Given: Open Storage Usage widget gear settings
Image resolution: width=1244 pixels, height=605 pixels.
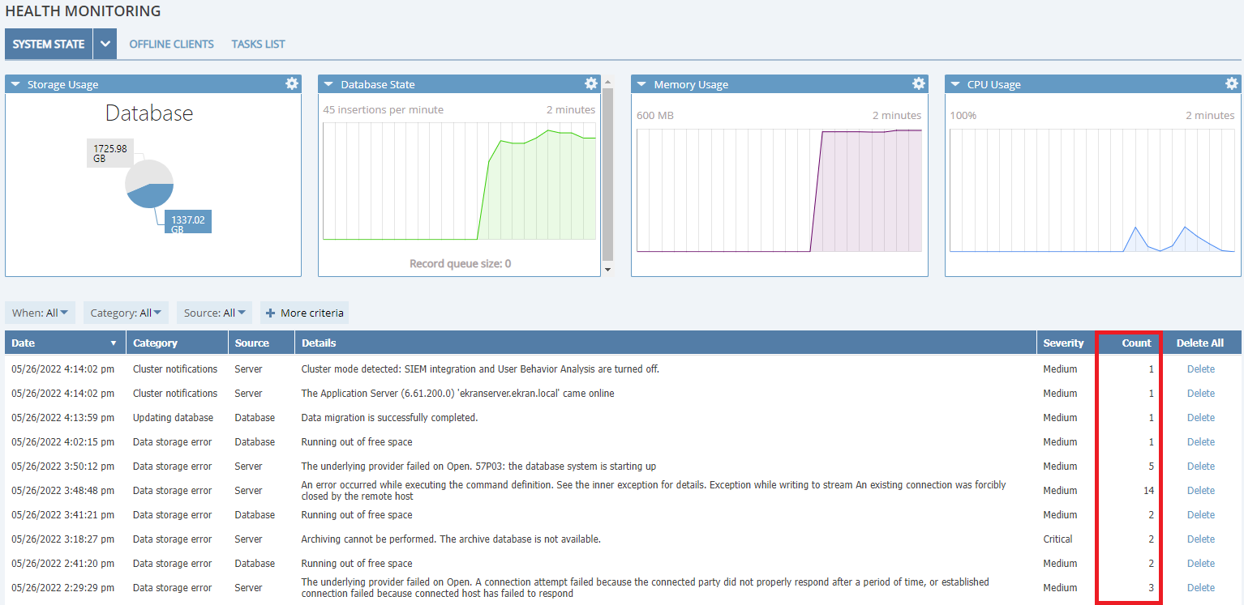Looking at the screenshot, I should coord(292,83).
